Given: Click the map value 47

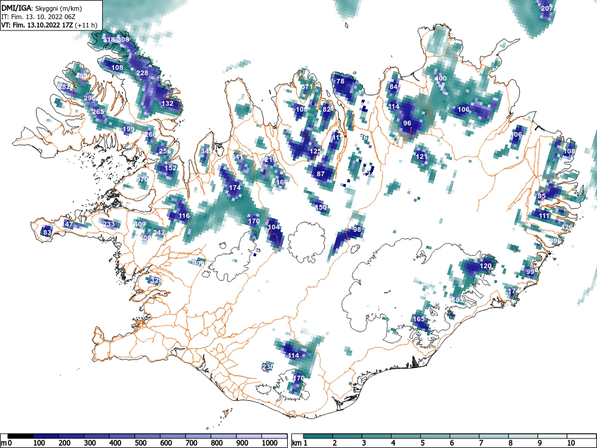Looking at the screenshot, I should 69,223.
